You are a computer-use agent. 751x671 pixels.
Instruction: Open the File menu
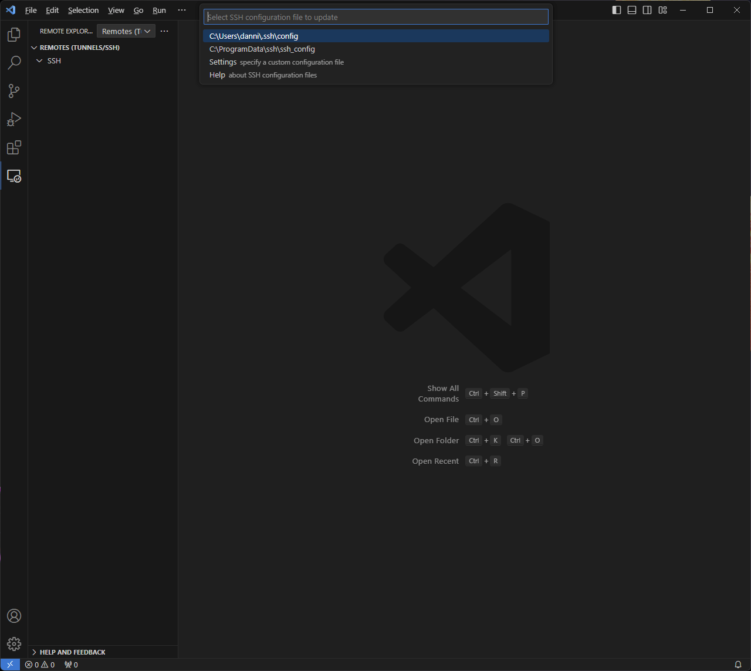pyautogui.click(x=31, y=10)
